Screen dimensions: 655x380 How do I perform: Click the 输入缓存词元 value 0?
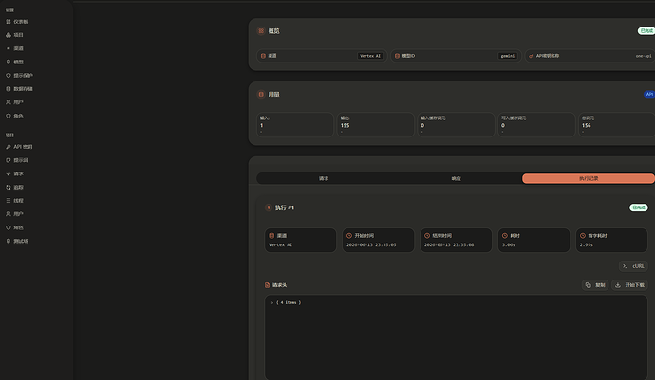tap(422, 125)
